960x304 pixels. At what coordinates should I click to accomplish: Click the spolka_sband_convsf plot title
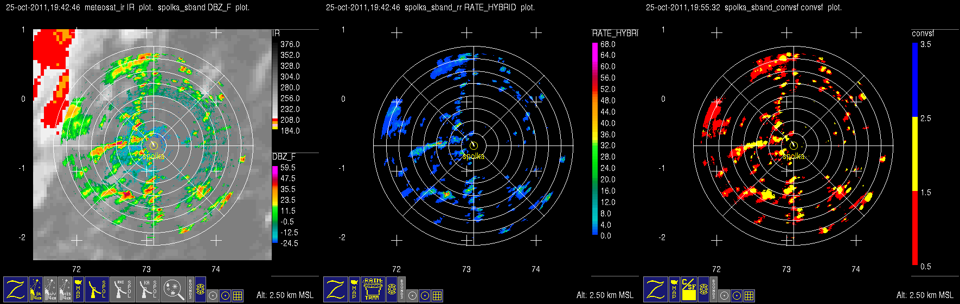click(744, 8)
